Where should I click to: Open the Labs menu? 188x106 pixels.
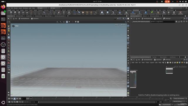tap(30, 8)
